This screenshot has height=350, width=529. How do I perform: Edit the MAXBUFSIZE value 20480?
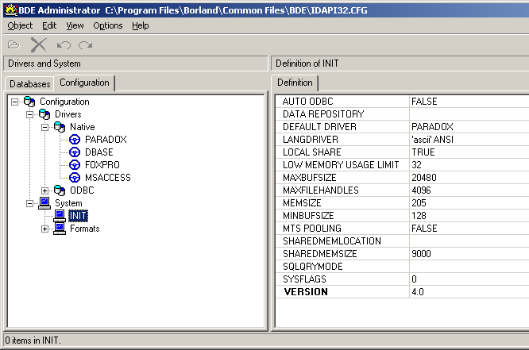tap(469, 178)
